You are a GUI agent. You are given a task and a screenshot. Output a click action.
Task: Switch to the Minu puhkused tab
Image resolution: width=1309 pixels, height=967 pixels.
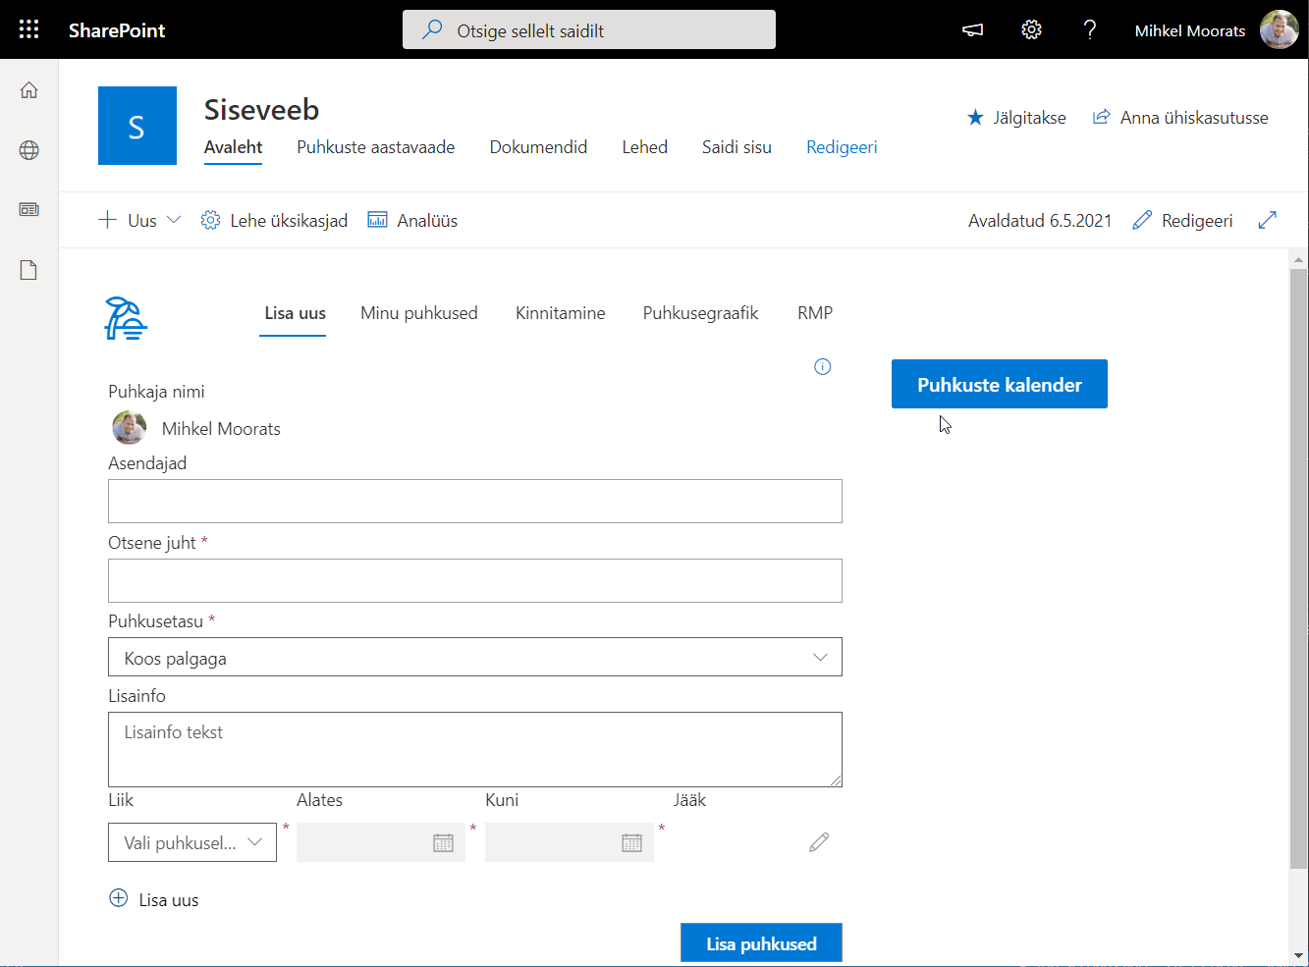(419, 313)
